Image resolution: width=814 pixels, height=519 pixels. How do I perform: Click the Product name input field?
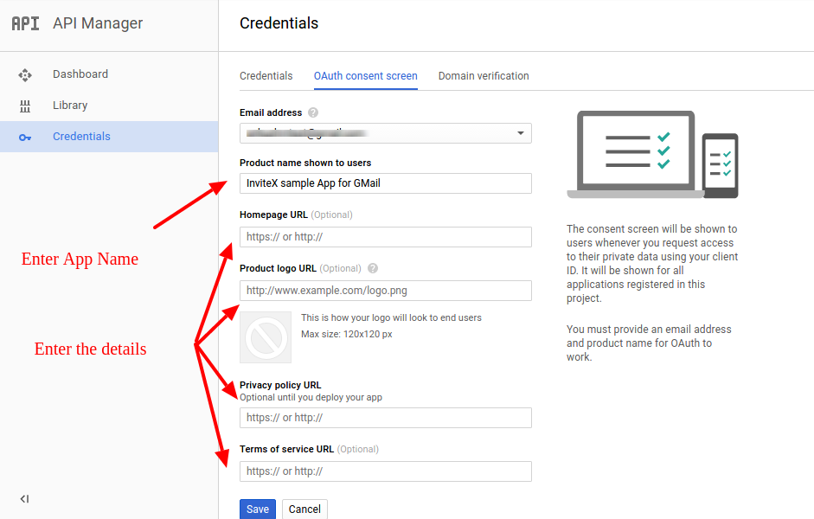coord(386,183)
